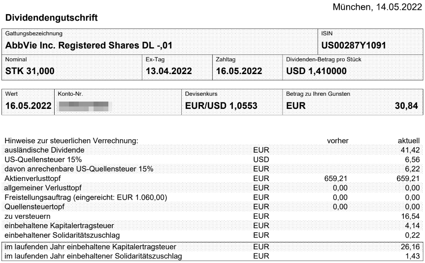Screen dimensions: 425x263
Task: Select the zu versteuern amount 16,54
Action: pyautogui.click(x=410, y=216)
